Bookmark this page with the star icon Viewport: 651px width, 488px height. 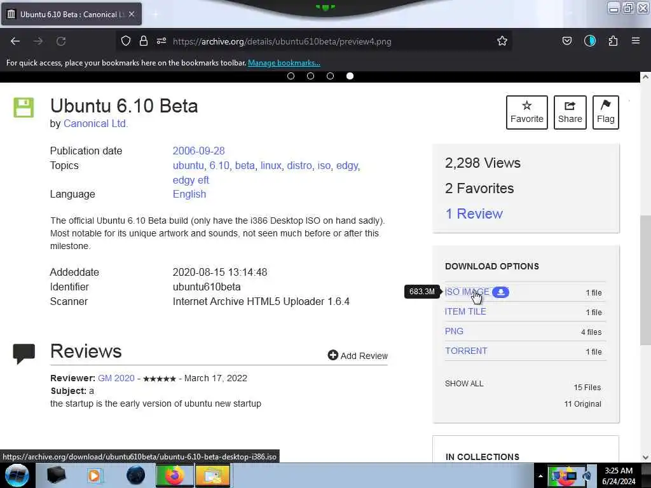[x=502, y=41]
